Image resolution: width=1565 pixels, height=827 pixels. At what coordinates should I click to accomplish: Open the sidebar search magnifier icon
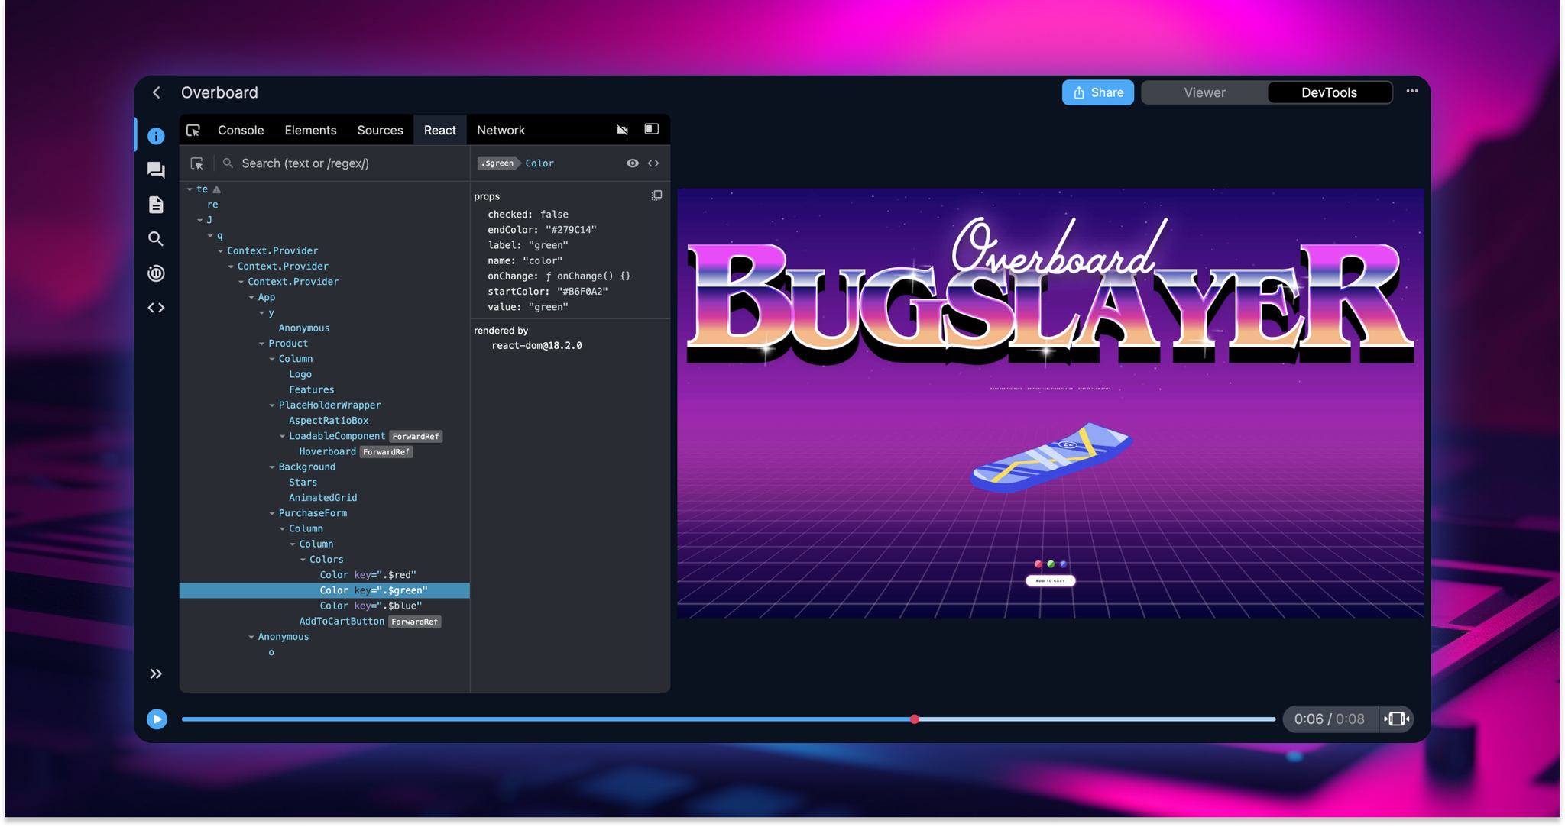click(156, 239)
